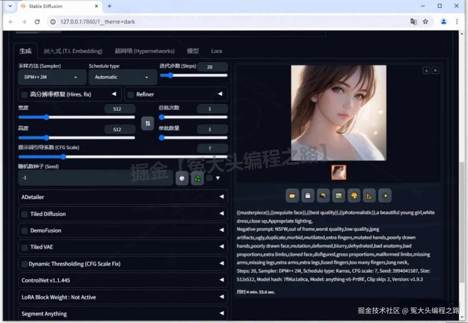Adjust the CFG Scale slider
This screenshot has width=468, height=323.
click(63, 157)
